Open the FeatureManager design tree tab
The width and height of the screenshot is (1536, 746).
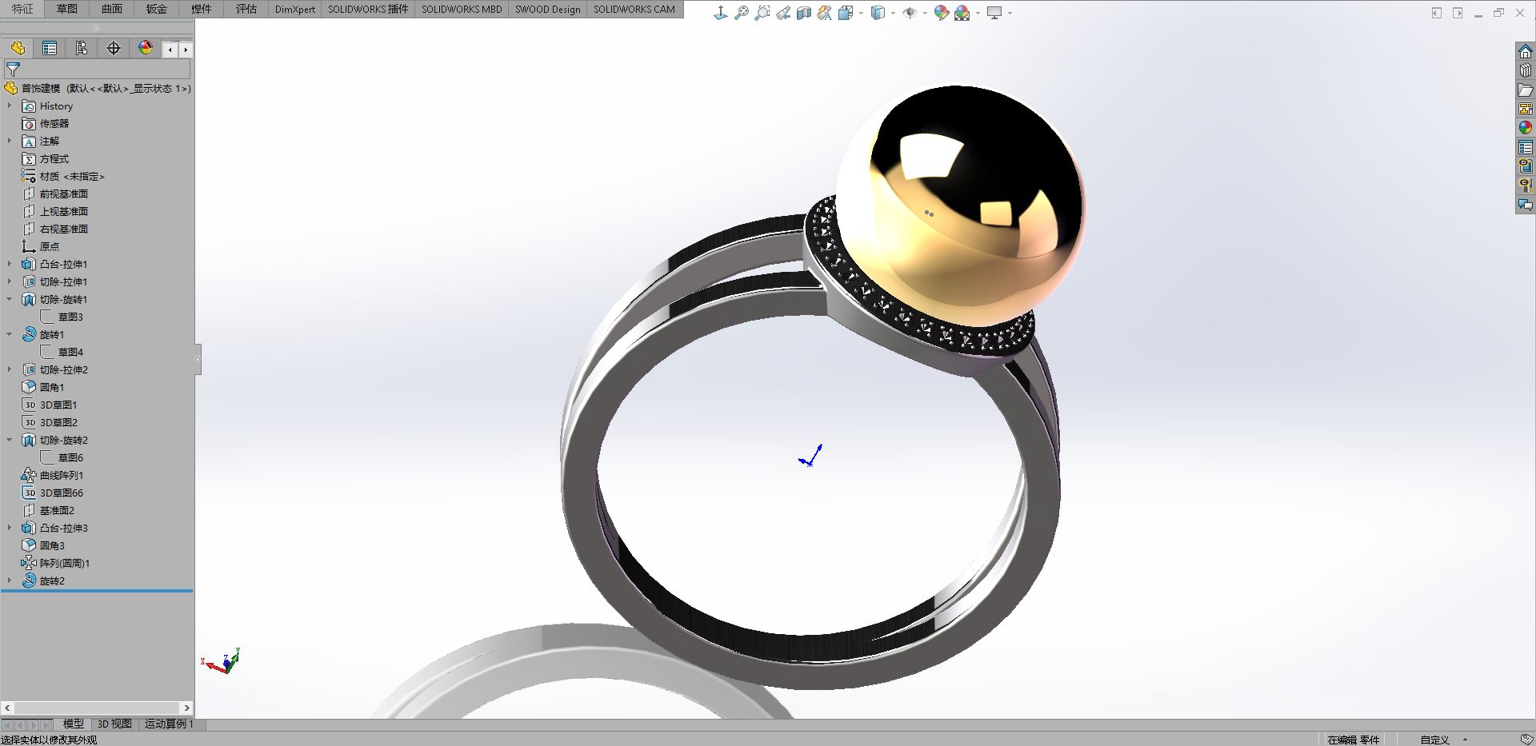click(x=18, y=48)
